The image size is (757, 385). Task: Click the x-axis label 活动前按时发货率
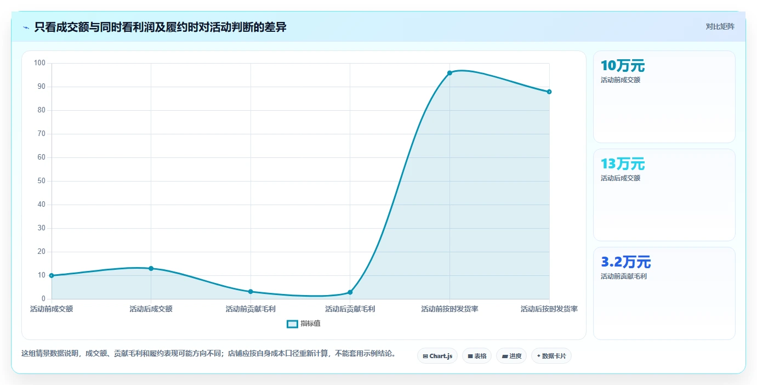click(449, 309)
